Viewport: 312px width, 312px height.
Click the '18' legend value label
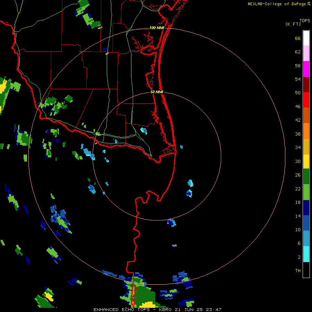(298, 202)
